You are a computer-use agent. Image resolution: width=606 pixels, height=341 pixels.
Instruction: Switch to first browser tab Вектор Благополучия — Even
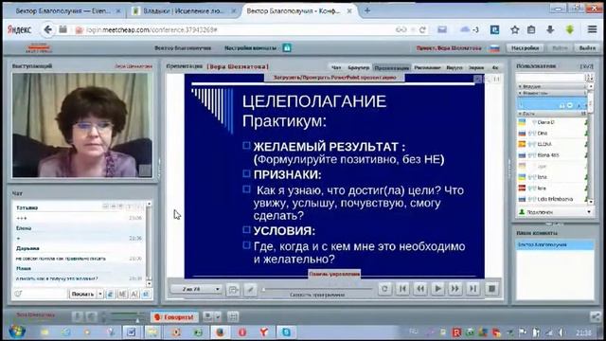point(64,11)
